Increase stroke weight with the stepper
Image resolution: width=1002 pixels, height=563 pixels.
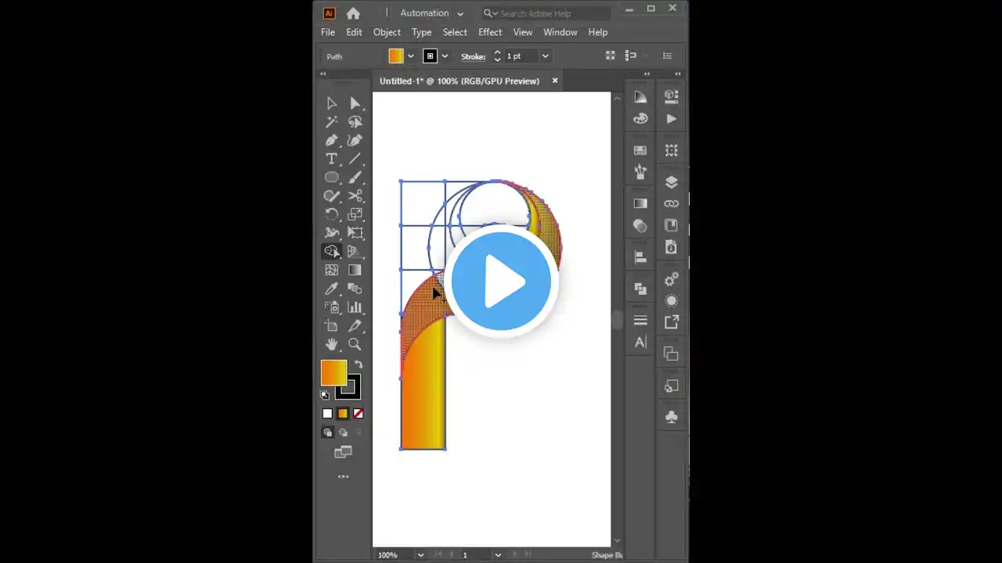(x=497, y=52)
